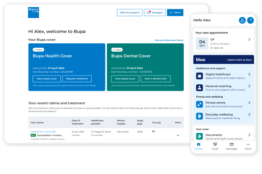The width and height of the screenshot is (262, 174).
Task: Open Everyday wellbeing chevron
Action: pos(249,115)
